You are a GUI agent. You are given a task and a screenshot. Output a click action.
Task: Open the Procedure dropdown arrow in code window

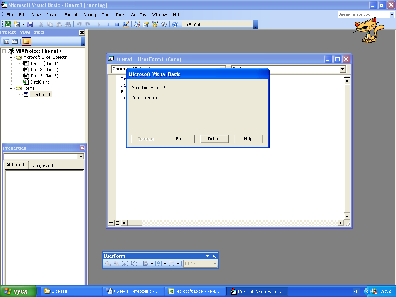(x=343, y=69)
